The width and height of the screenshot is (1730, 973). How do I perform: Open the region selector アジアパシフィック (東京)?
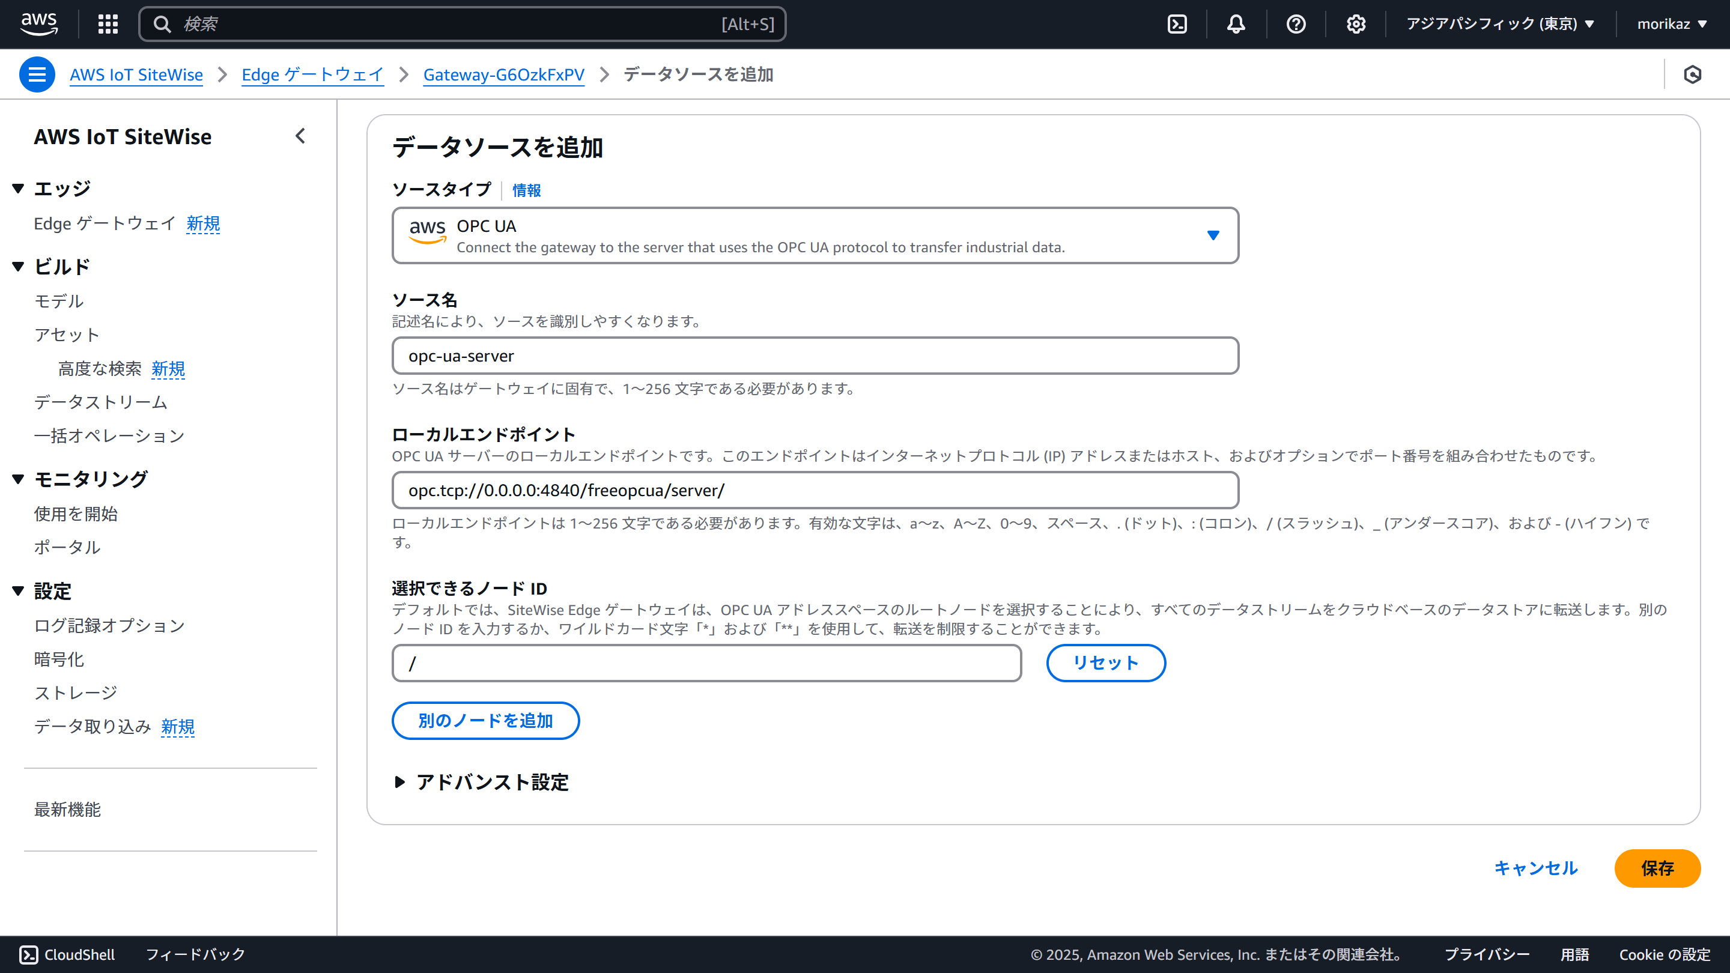[1501, 24]
